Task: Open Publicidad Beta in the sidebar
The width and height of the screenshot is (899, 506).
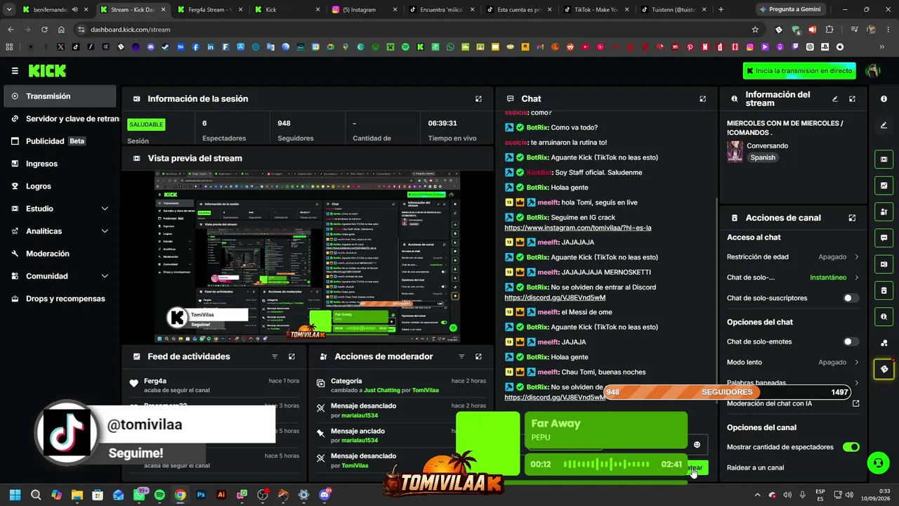Action: 60,141
